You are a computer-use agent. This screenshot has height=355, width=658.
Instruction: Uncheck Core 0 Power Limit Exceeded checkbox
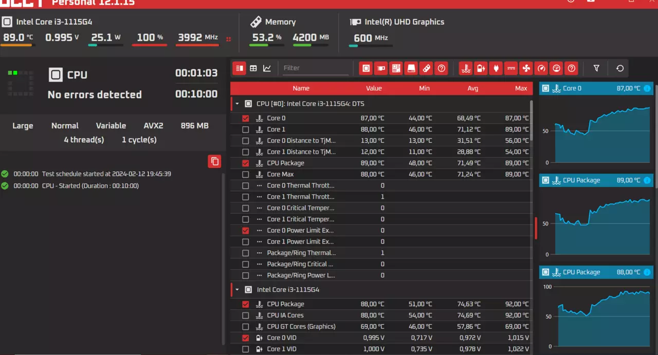(245, 231)
